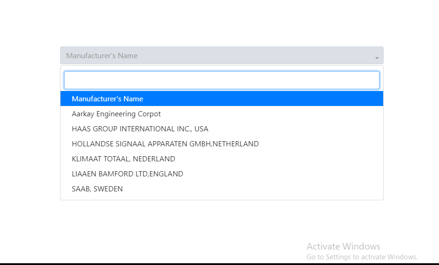This screenshot has width=439, height=265.
Task: Select HAAS GROUP INTERNATIONAL INC., USA
Action: 140,129
